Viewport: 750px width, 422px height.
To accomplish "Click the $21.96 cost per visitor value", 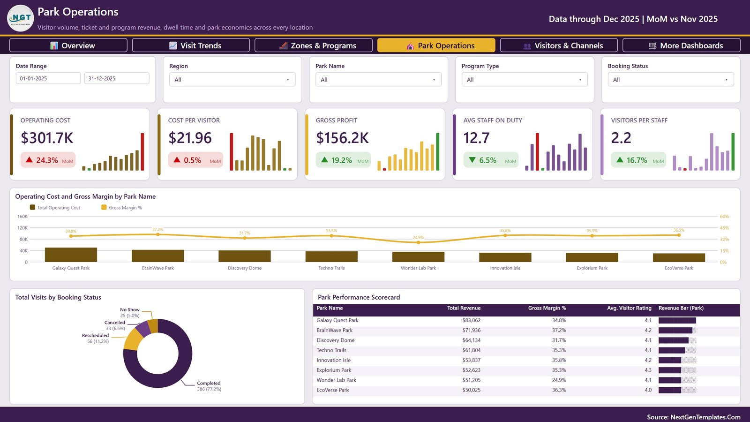I will (190, 138).
